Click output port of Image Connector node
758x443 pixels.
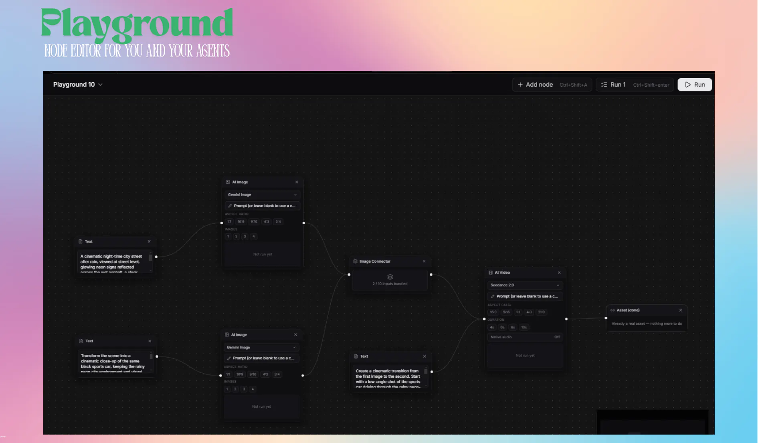(x=431, y=275)
